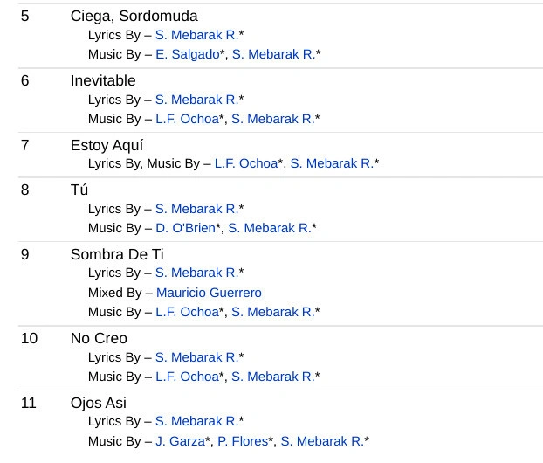Open Mauricio Guerrero mixer link
Viewport: 543px width, 463px height.
point(209,293)
